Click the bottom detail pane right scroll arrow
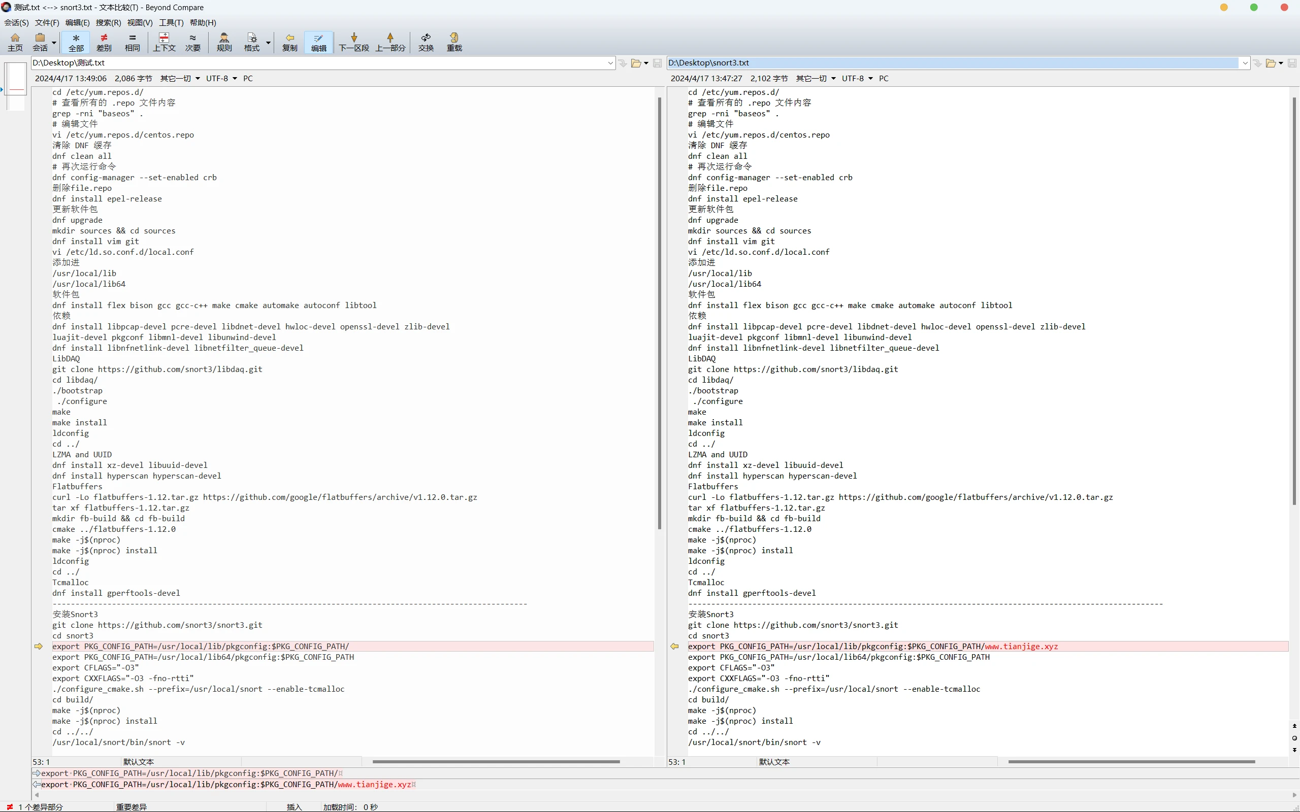Viewport: 1300px width, 812px height. click(x=1294, y=795)
